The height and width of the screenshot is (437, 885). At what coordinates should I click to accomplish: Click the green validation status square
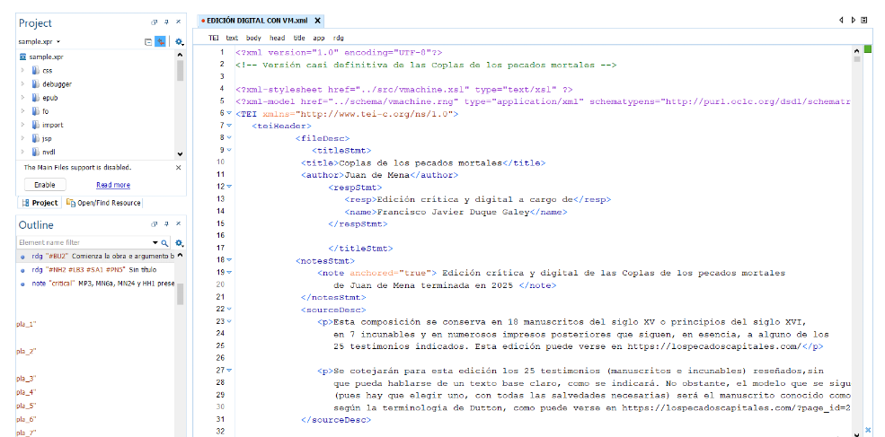tap(868, 49)
